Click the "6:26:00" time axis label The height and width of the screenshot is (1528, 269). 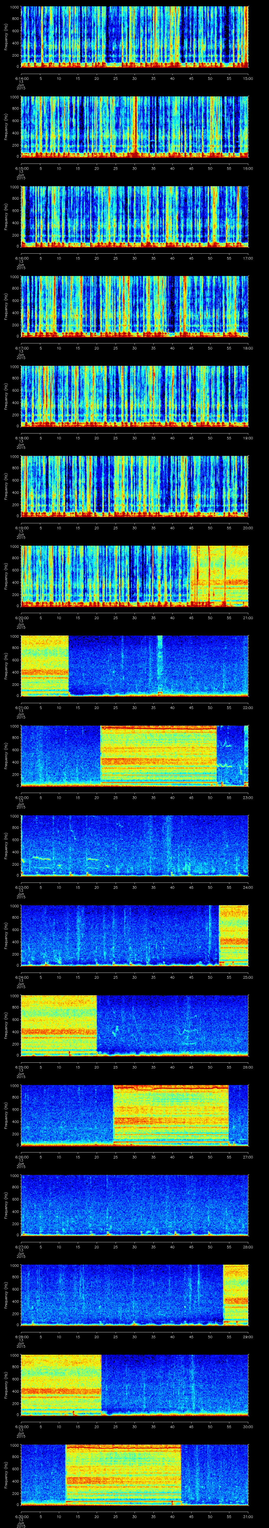coord(21,1157)
